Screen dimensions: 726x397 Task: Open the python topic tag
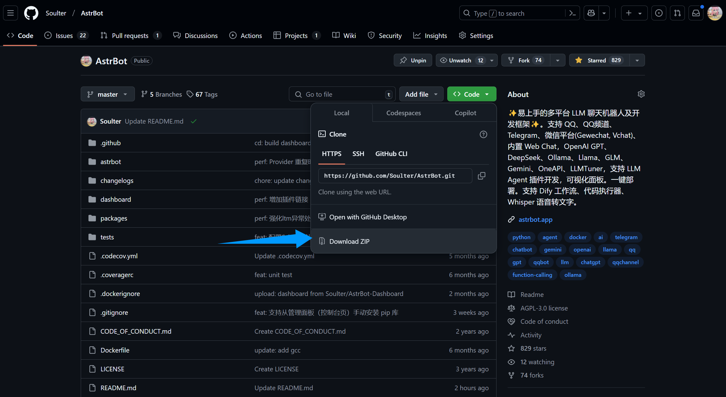click(x=521, y=237)
